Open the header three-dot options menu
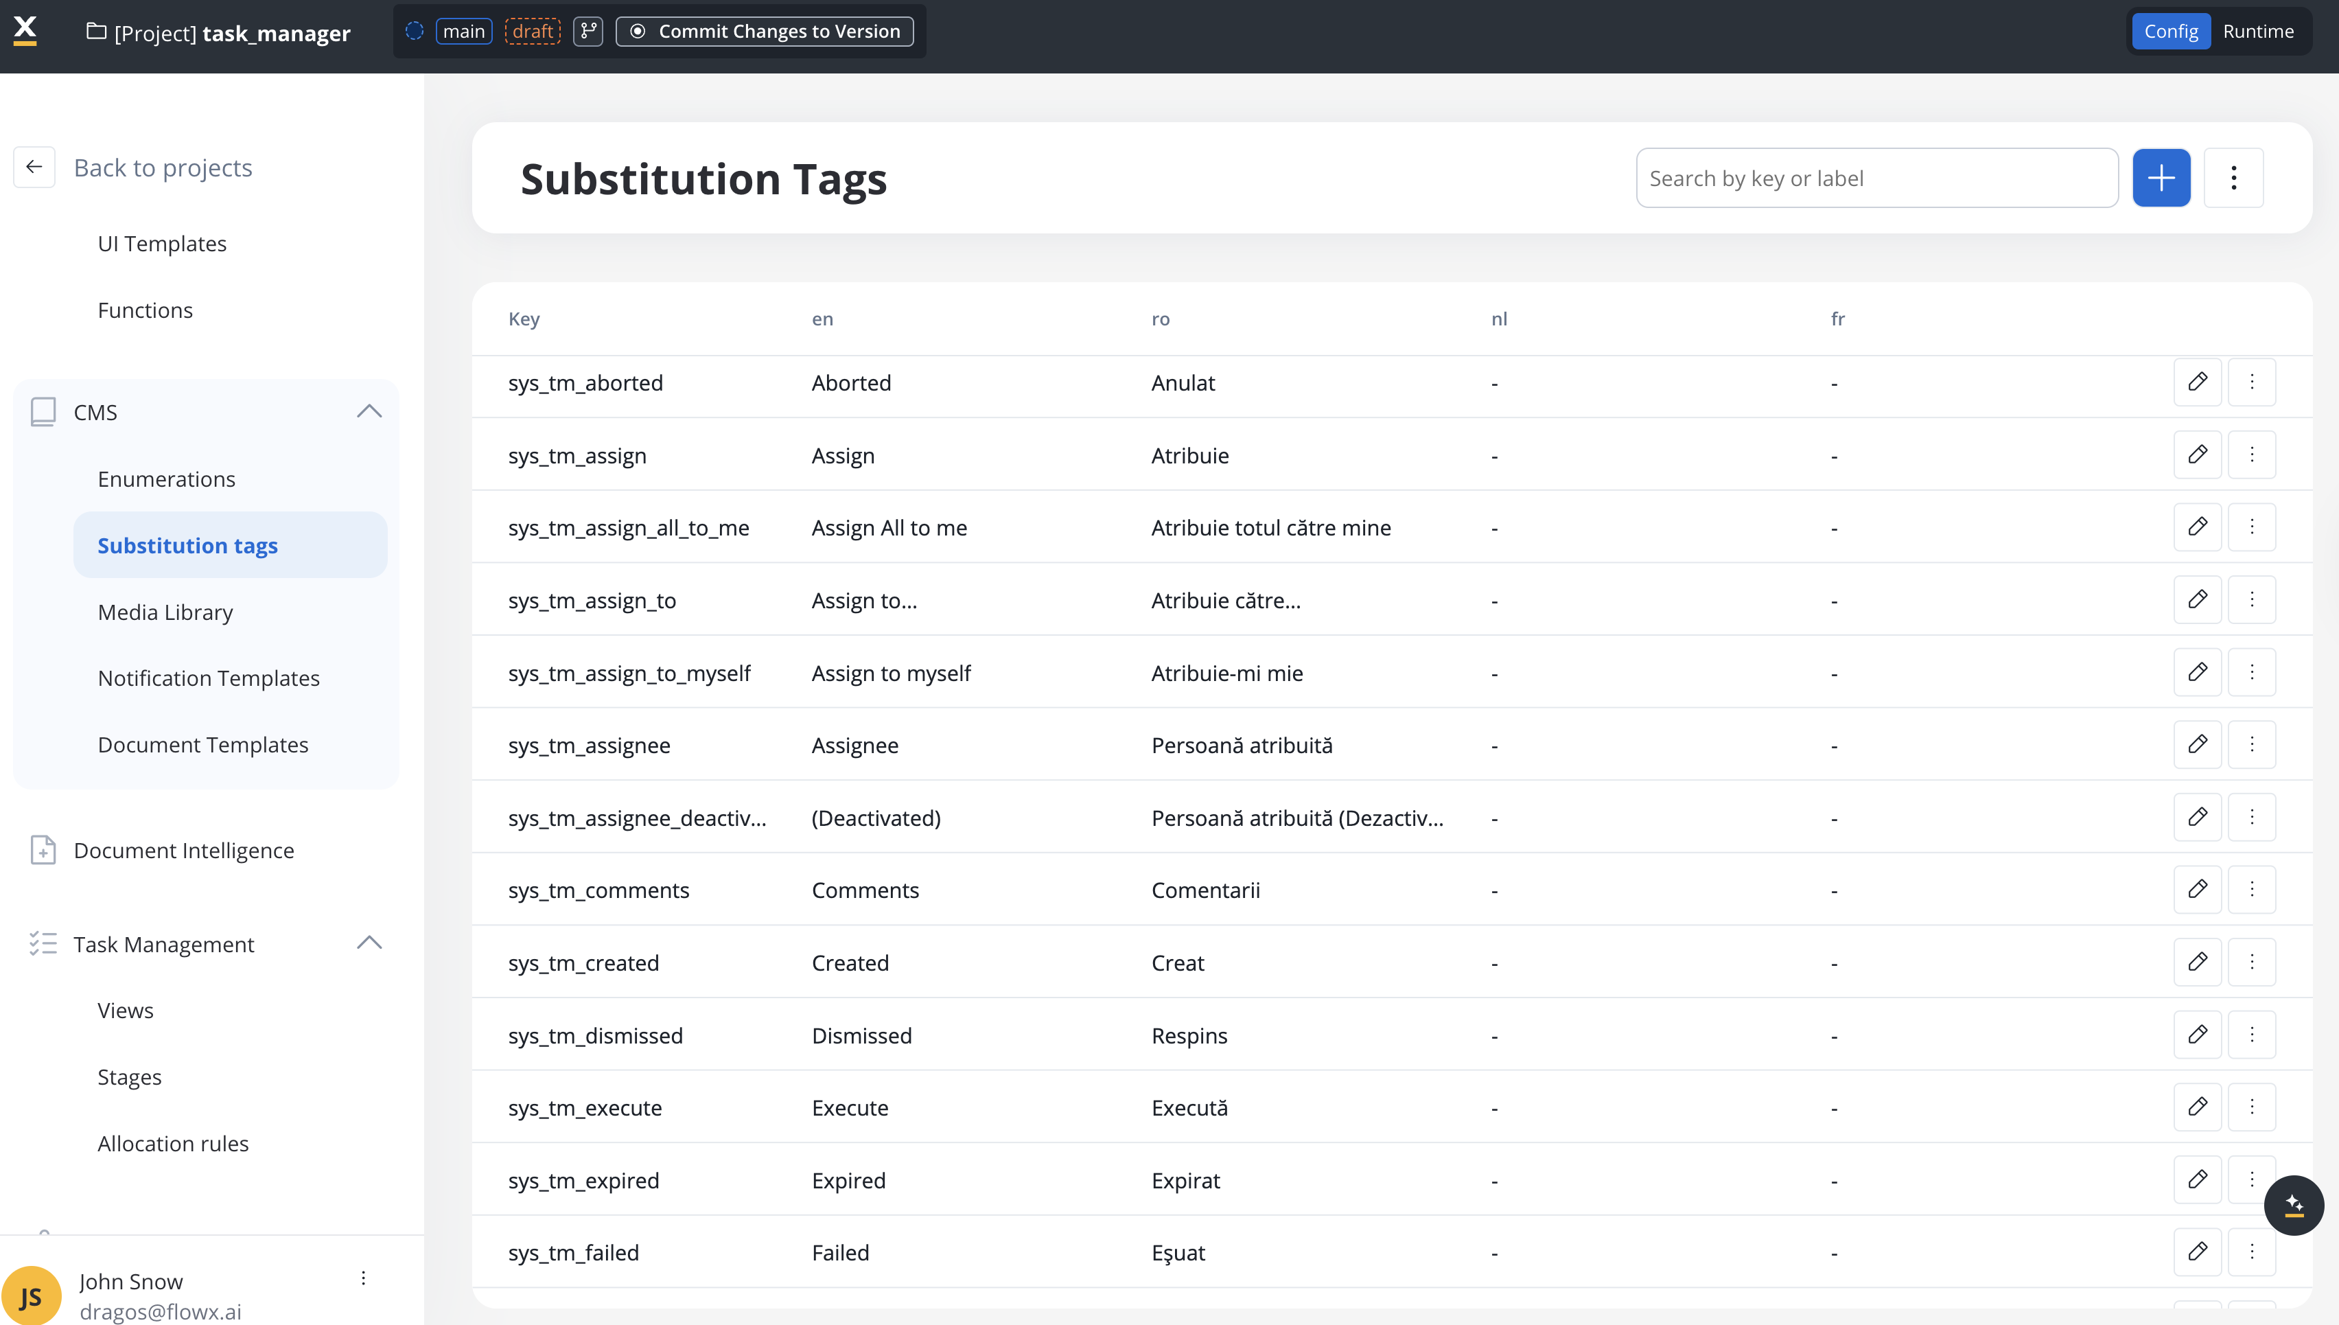Screen dimensions: 2339x1325 (2233, 177)
